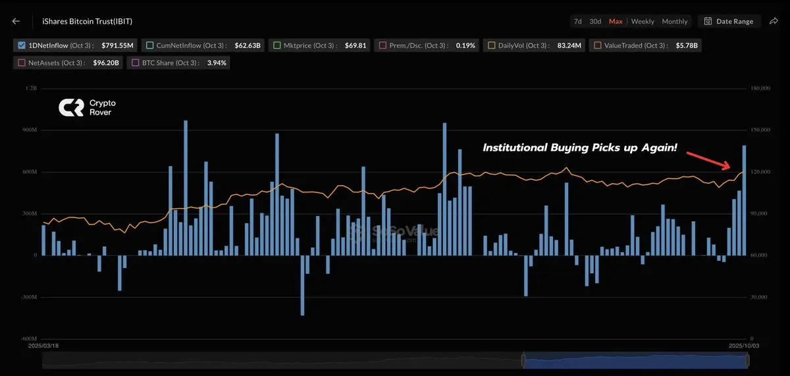Click the $791.55M net inflow value
Image resolution: width=790 pixels, height=376 pixels.
(x=117, y=45)
